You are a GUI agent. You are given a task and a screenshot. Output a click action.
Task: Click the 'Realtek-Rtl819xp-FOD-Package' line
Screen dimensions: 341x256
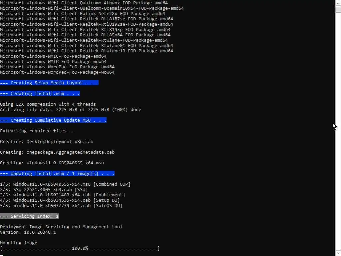(85, 29)
